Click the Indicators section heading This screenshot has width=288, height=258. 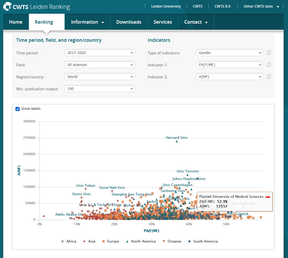tap(159, 40)
